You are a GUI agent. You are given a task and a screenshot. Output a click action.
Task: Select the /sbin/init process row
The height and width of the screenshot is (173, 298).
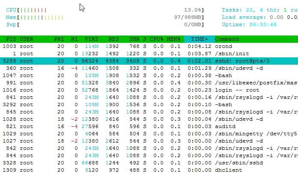tap(149, 54)
